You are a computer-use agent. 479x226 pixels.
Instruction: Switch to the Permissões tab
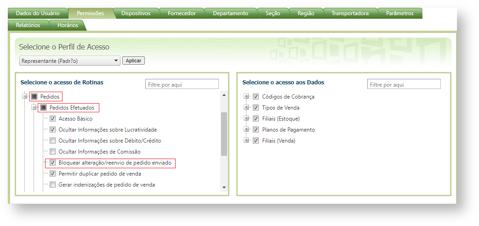(91, 13)
